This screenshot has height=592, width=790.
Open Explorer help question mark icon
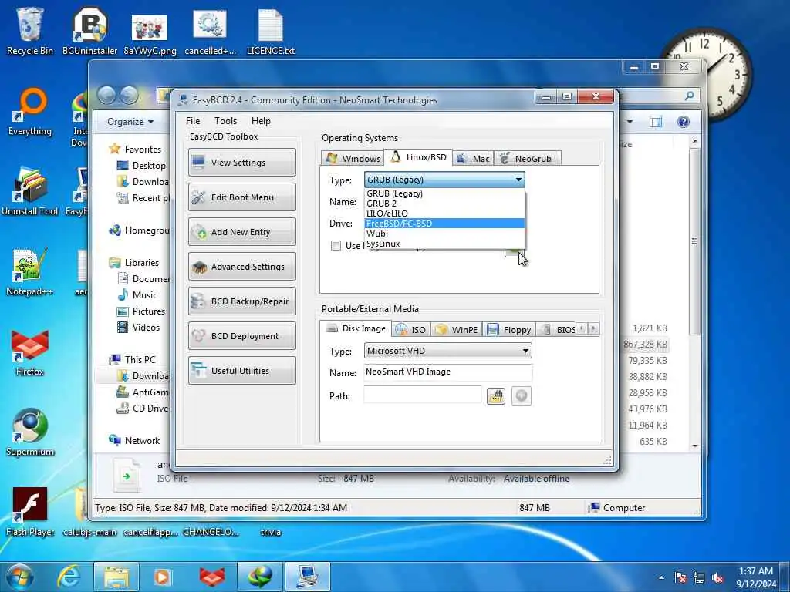coord(684,122)
